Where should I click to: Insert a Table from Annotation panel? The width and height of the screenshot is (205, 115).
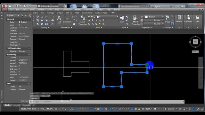(74, 24)
